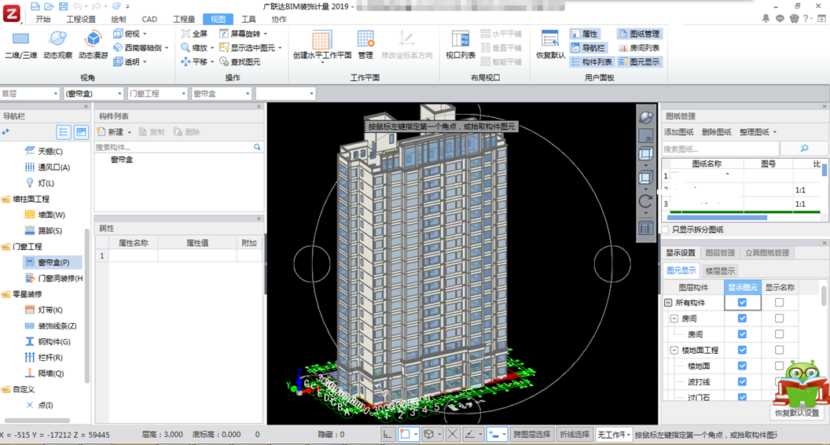The height and width of the screenshot is (445, 830).
Task: Switch to 图层管理 tab
Action: (x=720, y=252)
